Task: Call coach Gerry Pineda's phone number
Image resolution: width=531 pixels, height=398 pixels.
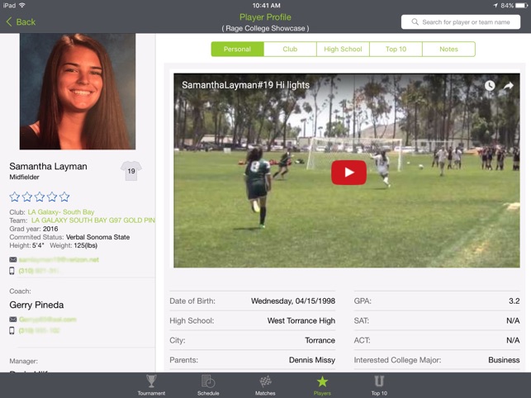Action: [40, 330]
